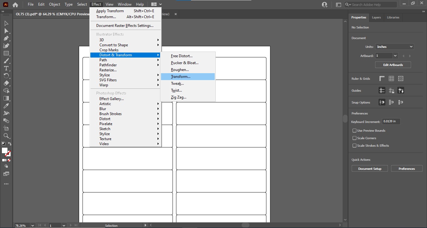Screen dimensions: 427x228
Task: Open the Object menu
Action: click(x=54, y=4)
